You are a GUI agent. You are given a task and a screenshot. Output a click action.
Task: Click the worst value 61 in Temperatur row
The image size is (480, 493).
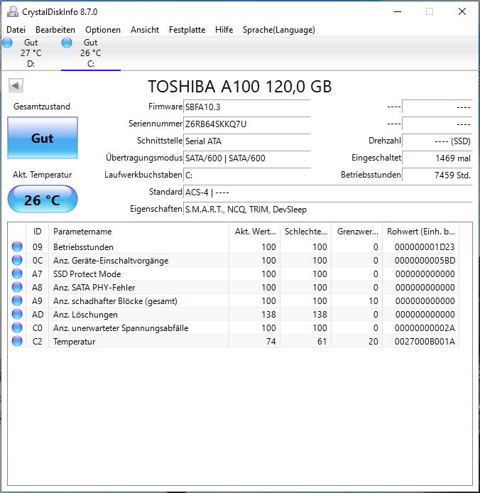point(322,342)
